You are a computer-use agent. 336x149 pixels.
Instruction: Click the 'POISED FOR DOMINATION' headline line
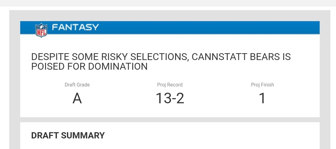coord(89,67)
